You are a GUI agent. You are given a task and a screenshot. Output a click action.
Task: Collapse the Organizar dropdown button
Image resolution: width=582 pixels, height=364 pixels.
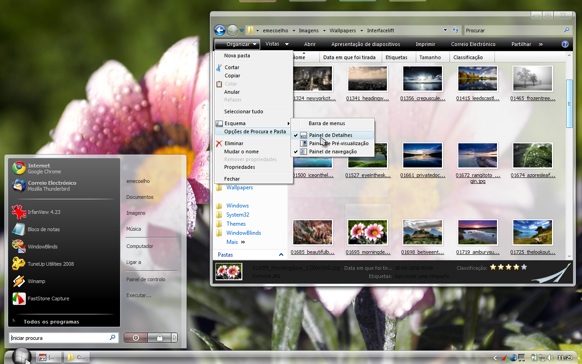(x=237, y=44)
